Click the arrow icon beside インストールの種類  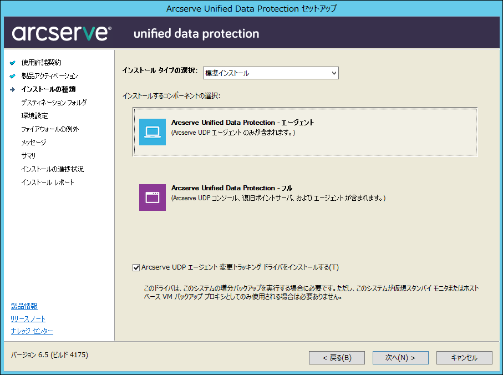pos(13,89)
